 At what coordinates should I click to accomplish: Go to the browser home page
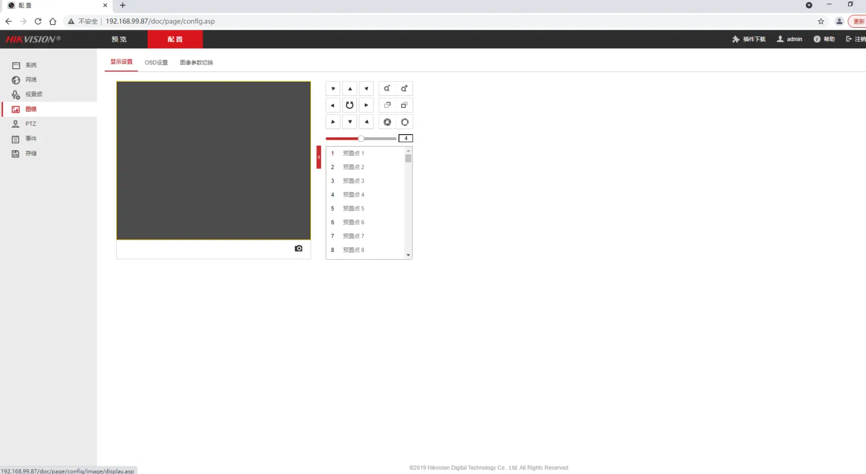pos(52,21)
